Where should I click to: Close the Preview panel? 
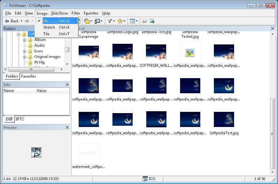tap(67, 127)
